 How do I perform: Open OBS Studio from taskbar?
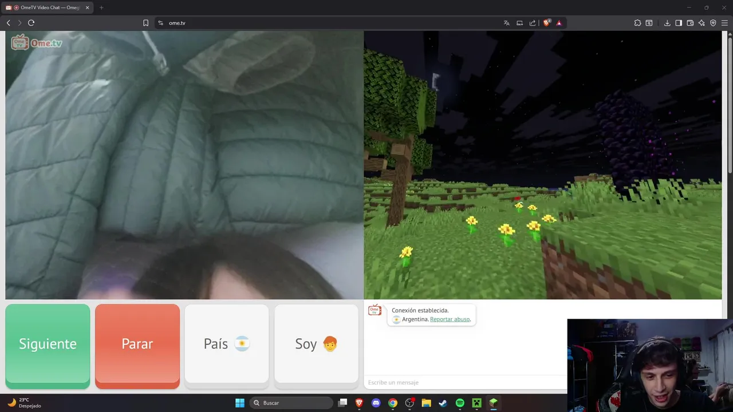click(409, 403)
